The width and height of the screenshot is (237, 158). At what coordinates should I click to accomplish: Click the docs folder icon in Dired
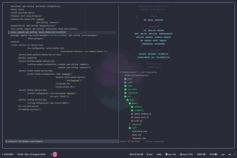click(x=125, y=79)
